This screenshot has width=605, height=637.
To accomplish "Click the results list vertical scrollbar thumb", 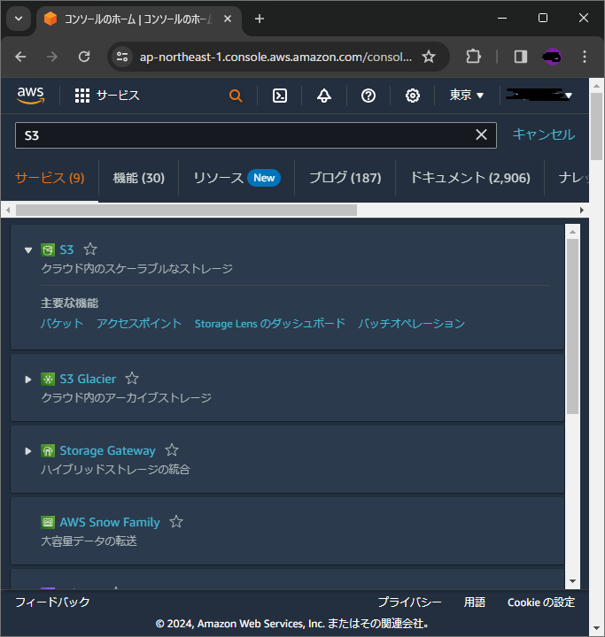I will (x=572, y=326).
